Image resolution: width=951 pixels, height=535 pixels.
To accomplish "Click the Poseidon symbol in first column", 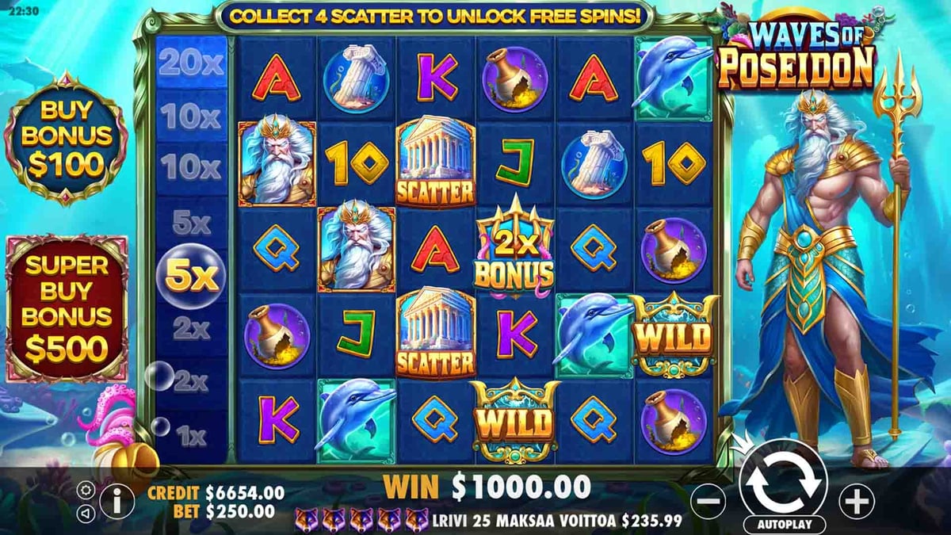I will [277, 162].
